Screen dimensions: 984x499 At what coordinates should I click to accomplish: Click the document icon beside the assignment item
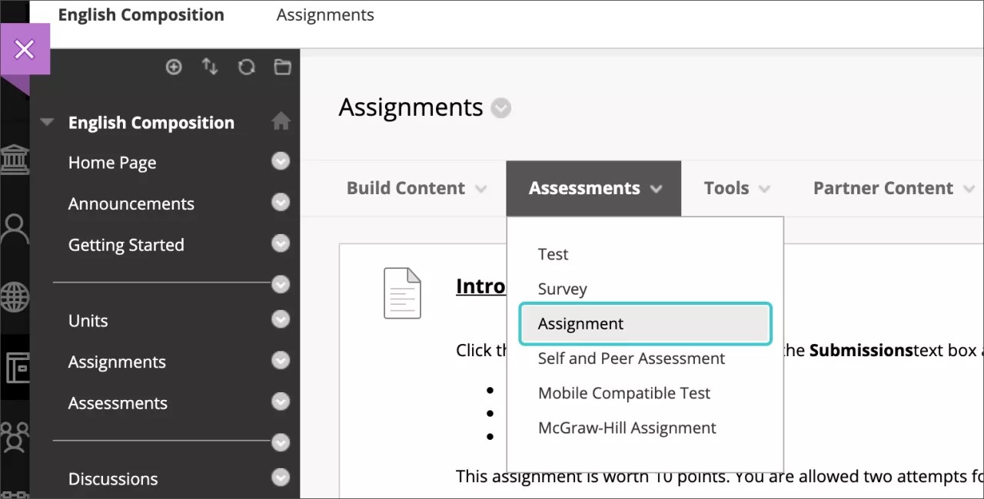click(401, 293)
